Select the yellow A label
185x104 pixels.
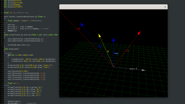[108, 51]
